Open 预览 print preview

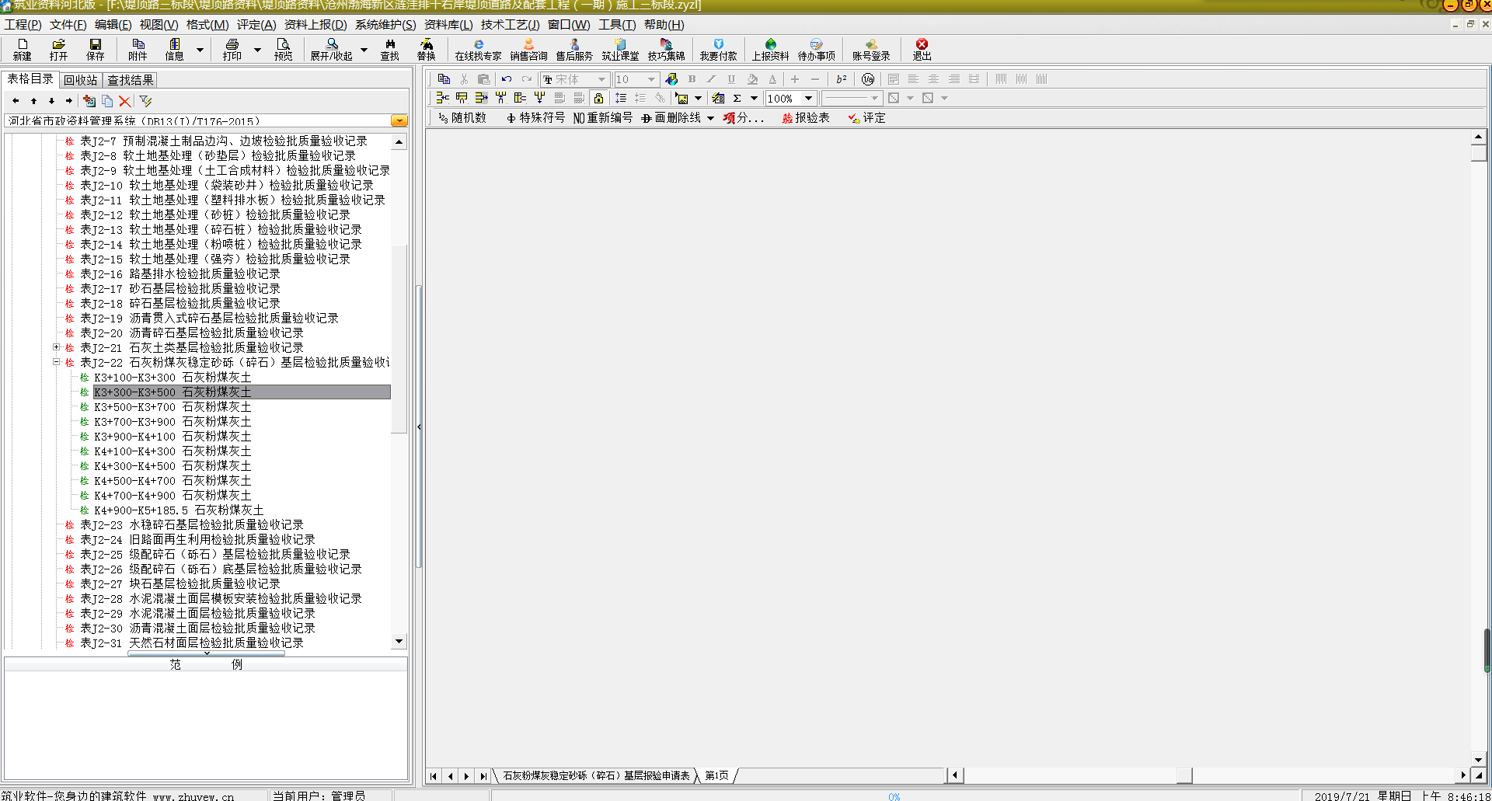click(x=284, y=50)
